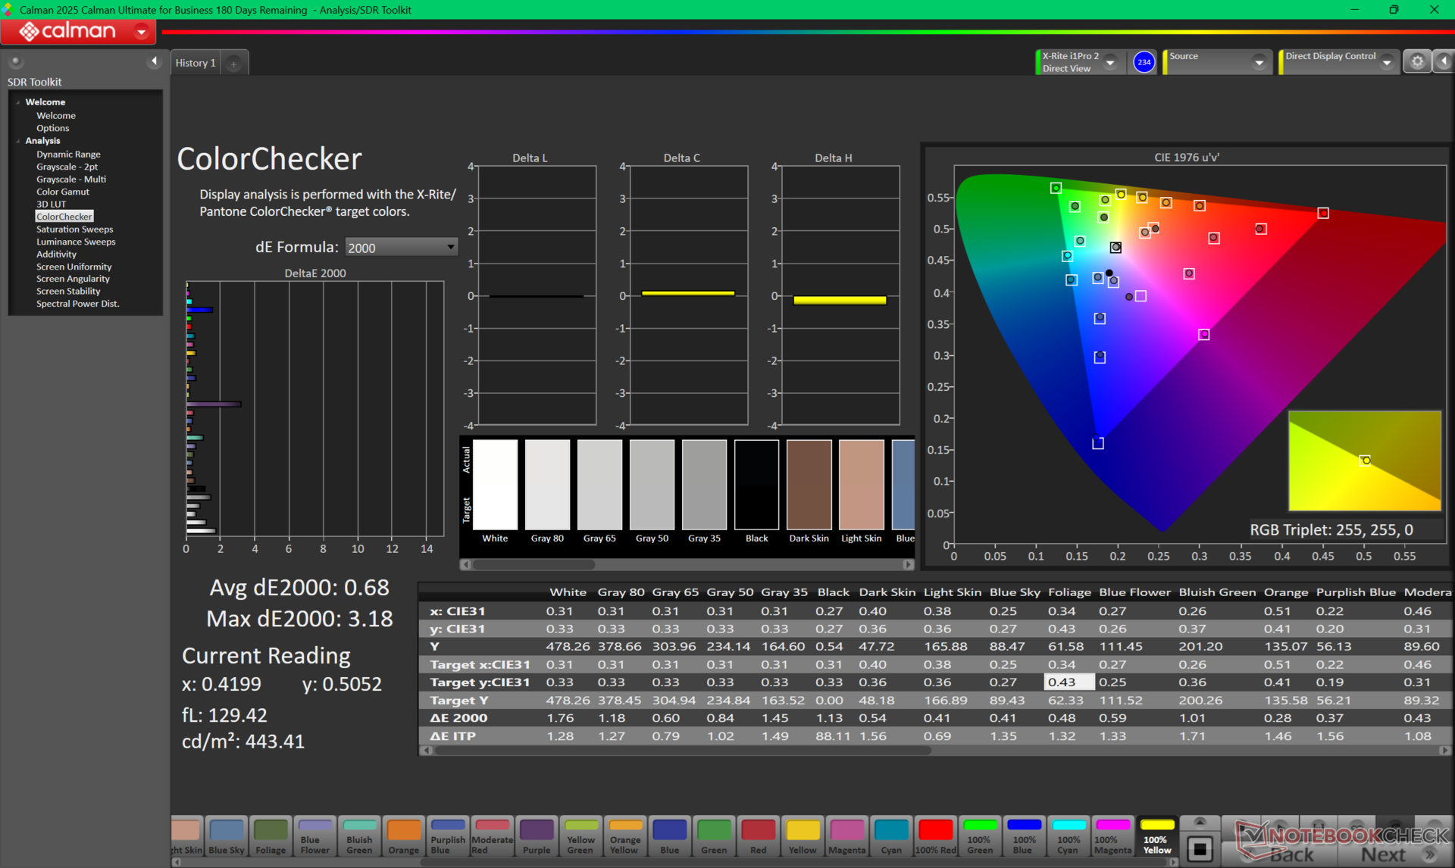Open Grayscale - Multi in sidebar
The width and height of the screenshot is (1455, 868).
71,180
